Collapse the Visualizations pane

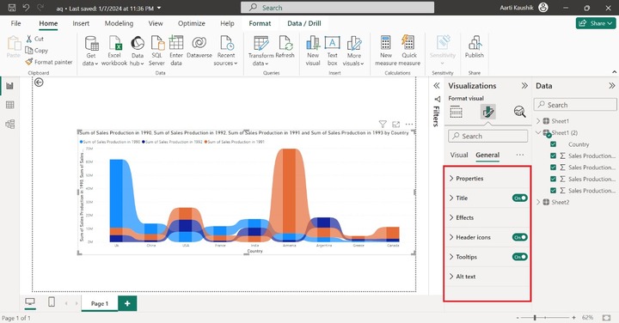(524, 86)
